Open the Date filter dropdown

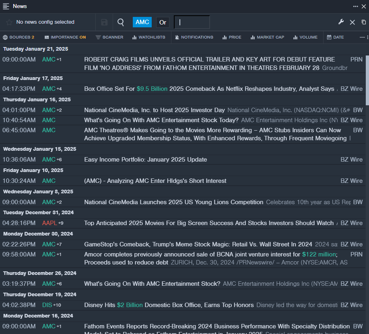(x=335, y=37)
